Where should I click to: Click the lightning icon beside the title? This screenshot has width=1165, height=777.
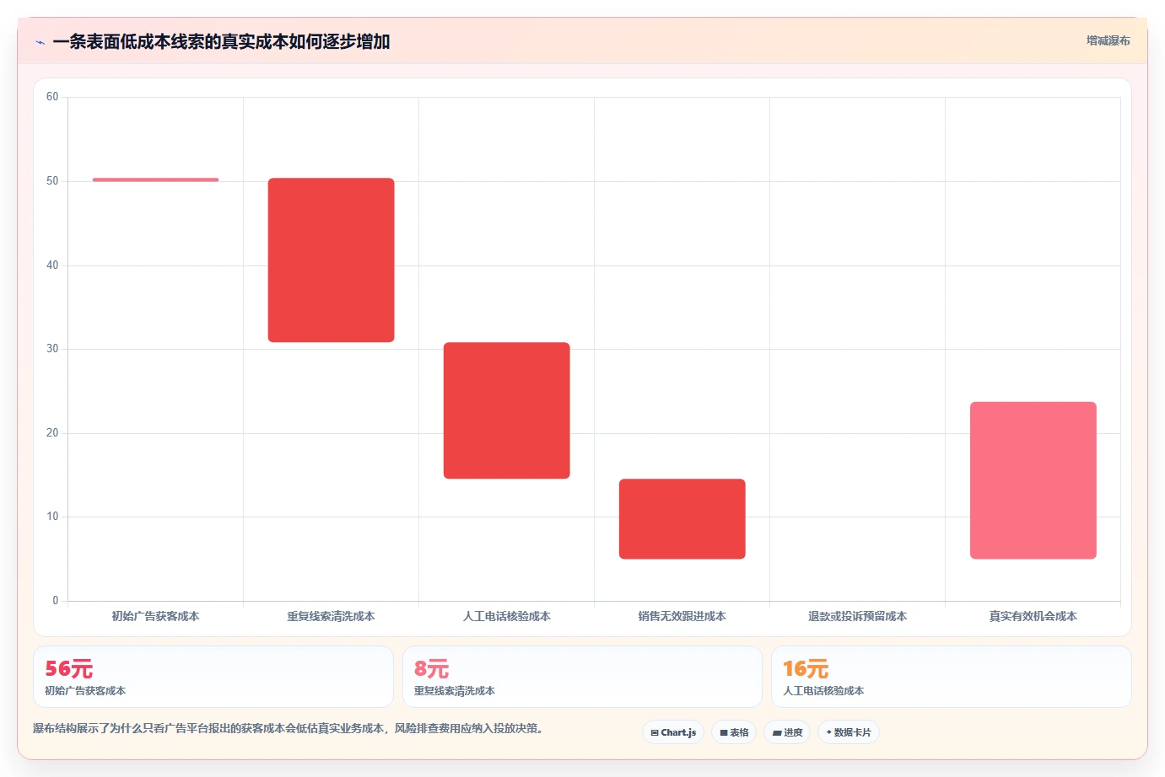[x=40, y=42]
